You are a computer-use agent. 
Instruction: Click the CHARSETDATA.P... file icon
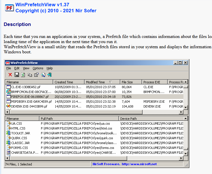tap(9, 152)
